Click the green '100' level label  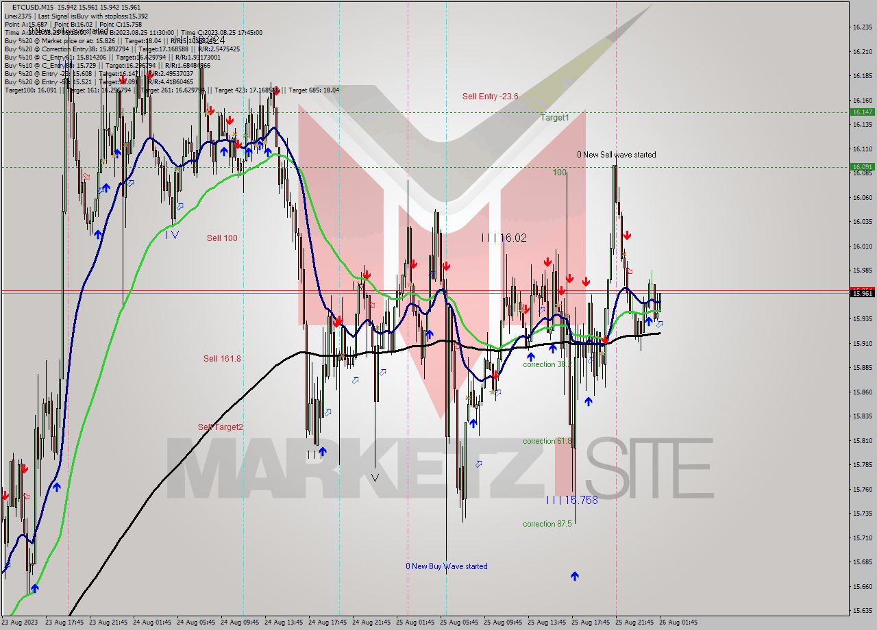(560, 173)
